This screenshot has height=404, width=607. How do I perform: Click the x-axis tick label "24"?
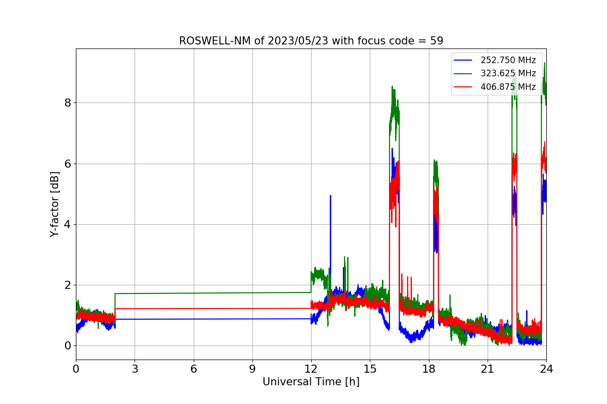pyautogui.click(x=546, y=369)
